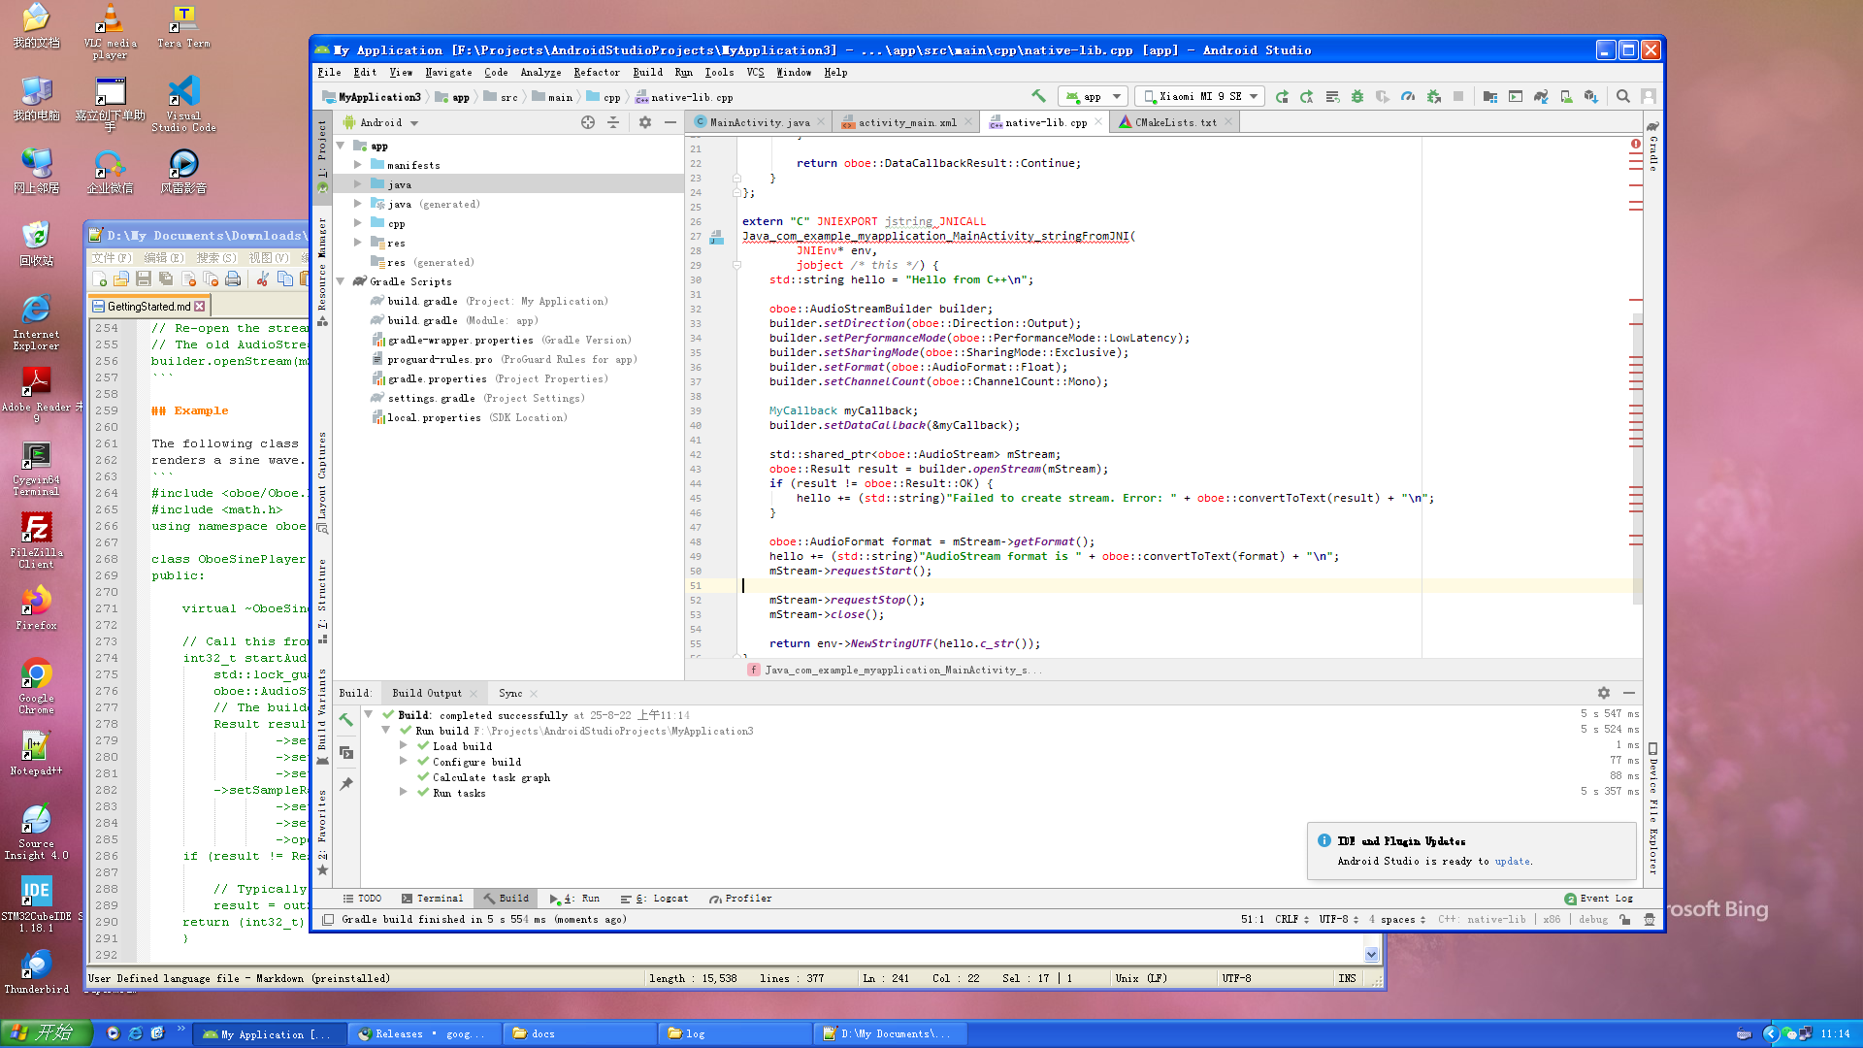Click the Notepad++ scrollbar down arrow
This screenshot has height=1048, width=1863.
click(1371, 954)
